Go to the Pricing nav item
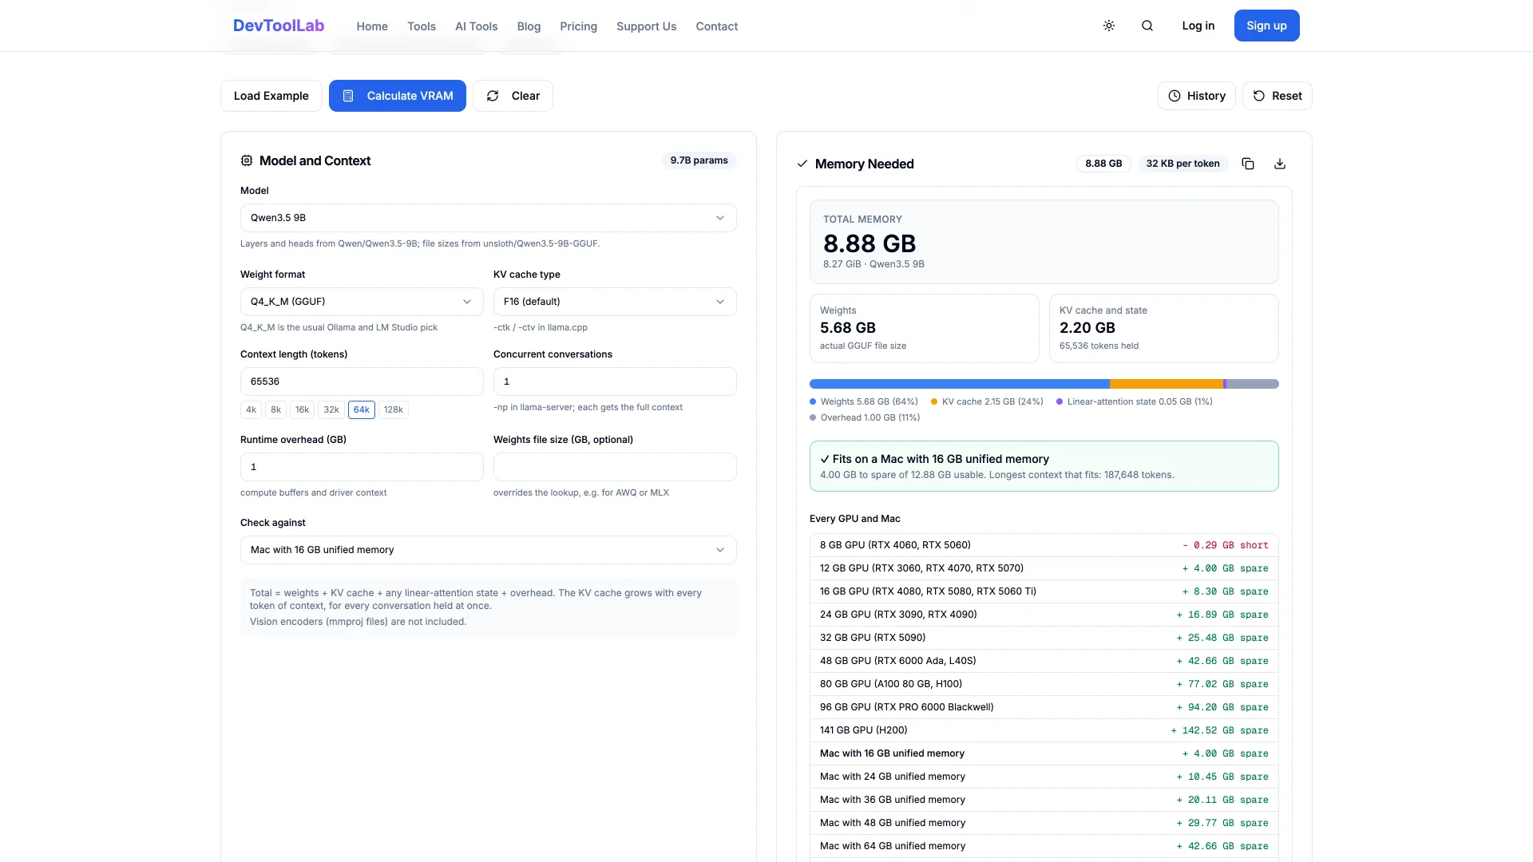The width and height of the screenshot is (1533, 862). (x=579, y=26)
